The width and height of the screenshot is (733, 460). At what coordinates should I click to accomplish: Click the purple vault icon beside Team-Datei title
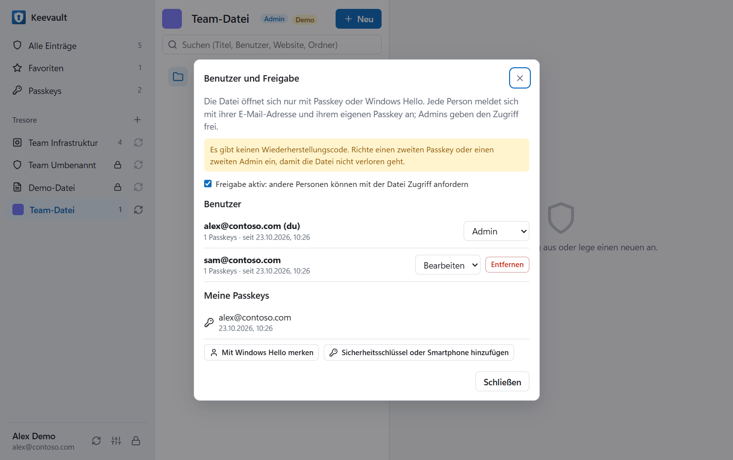tap(172, 19)
